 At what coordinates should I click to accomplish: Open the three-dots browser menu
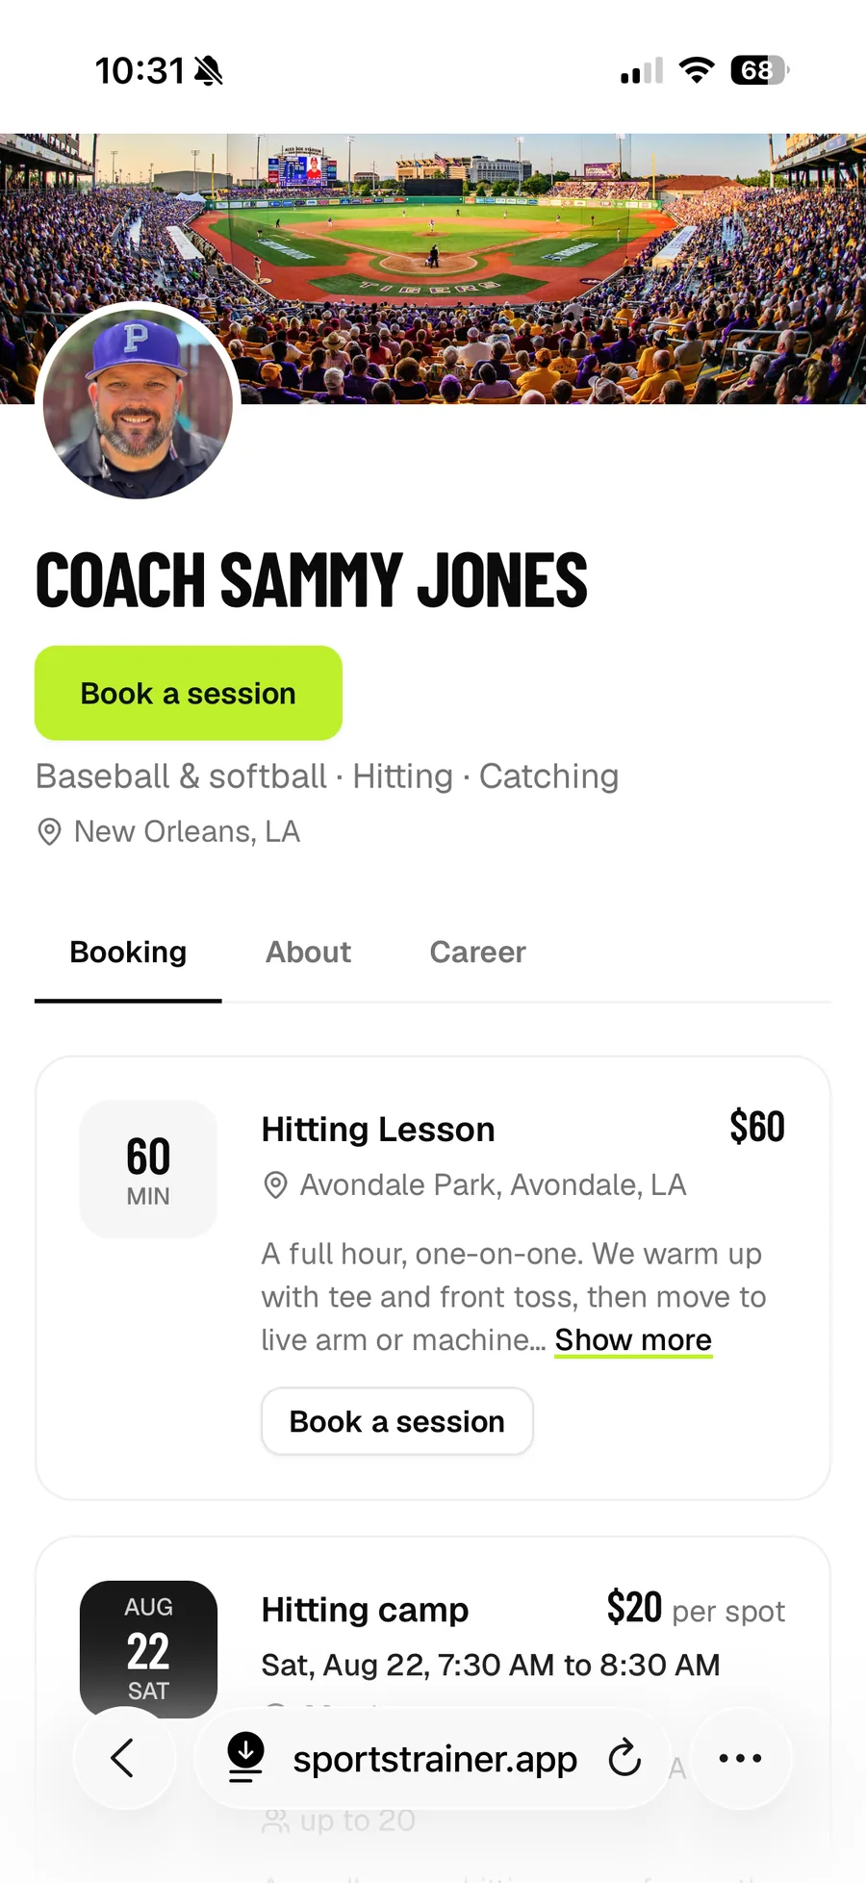point(741,1758)
